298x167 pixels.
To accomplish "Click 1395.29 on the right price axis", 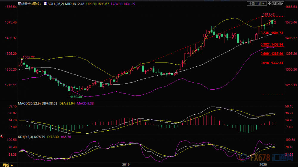I will click(291, 54).
